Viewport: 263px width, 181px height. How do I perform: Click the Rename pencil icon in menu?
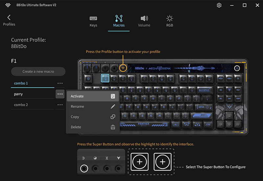[113, 106]
